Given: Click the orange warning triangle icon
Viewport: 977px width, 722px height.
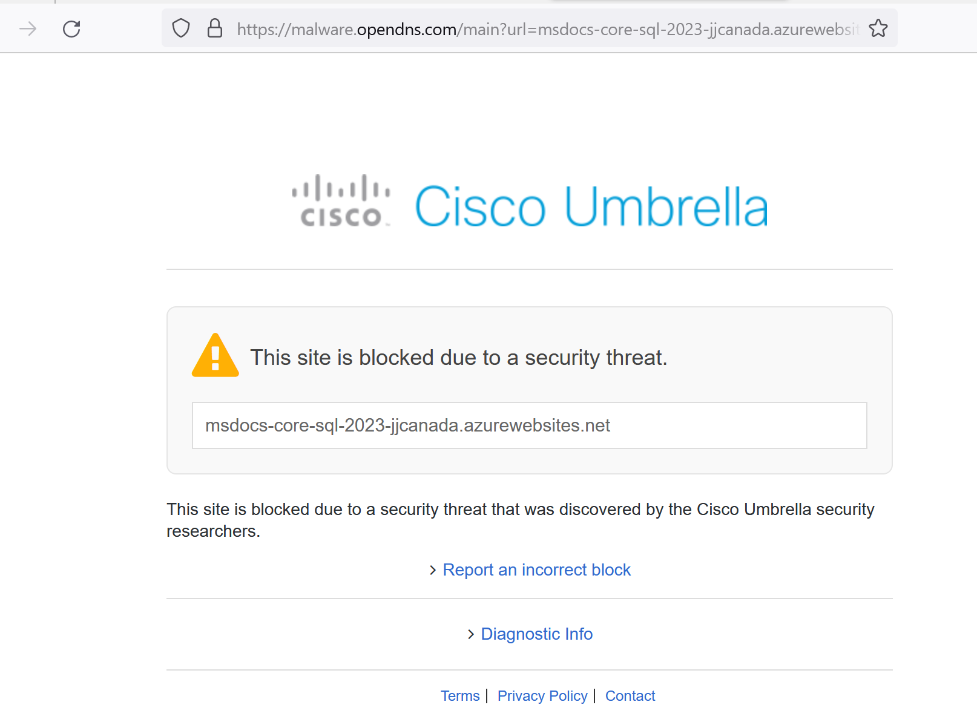Looking at the screenshot, I should pyautogui.click(x=215, y=356).
